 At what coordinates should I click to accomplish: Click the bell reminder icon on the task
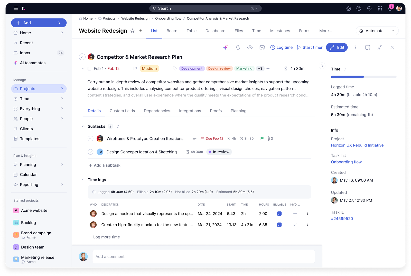pos(238,48)
